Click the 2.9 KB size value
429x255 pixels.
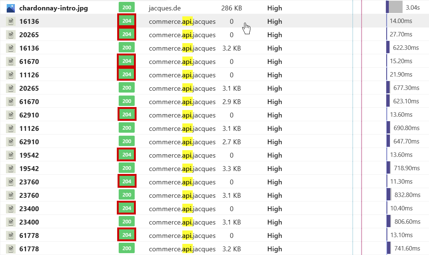[231, 102]
